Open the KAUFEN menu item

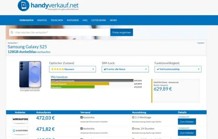pyautogui.click(x=42, y=20)
